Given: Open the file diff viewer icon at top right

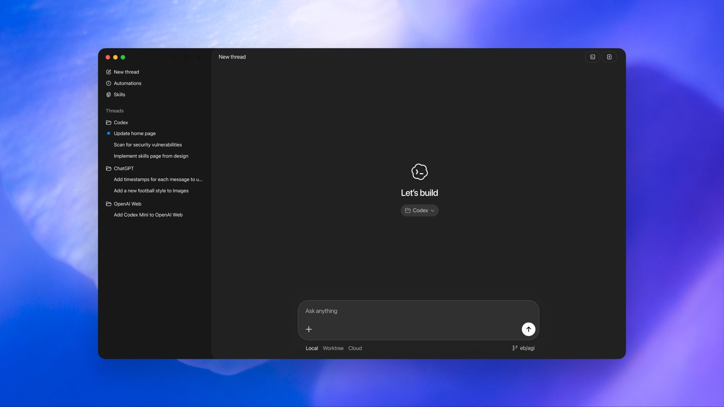Looking at the screenshot, I should [x=609, y=57].
